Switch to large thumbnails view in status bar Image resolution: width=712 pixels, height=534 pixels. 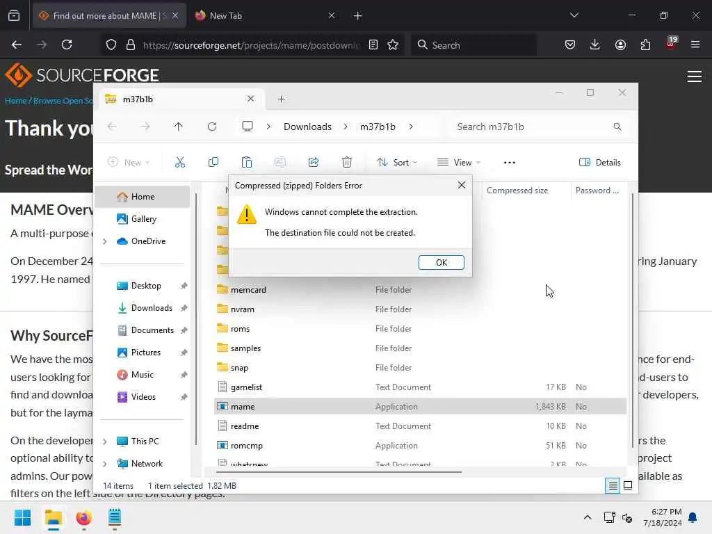pyautogui.click(x=628, y=486)
